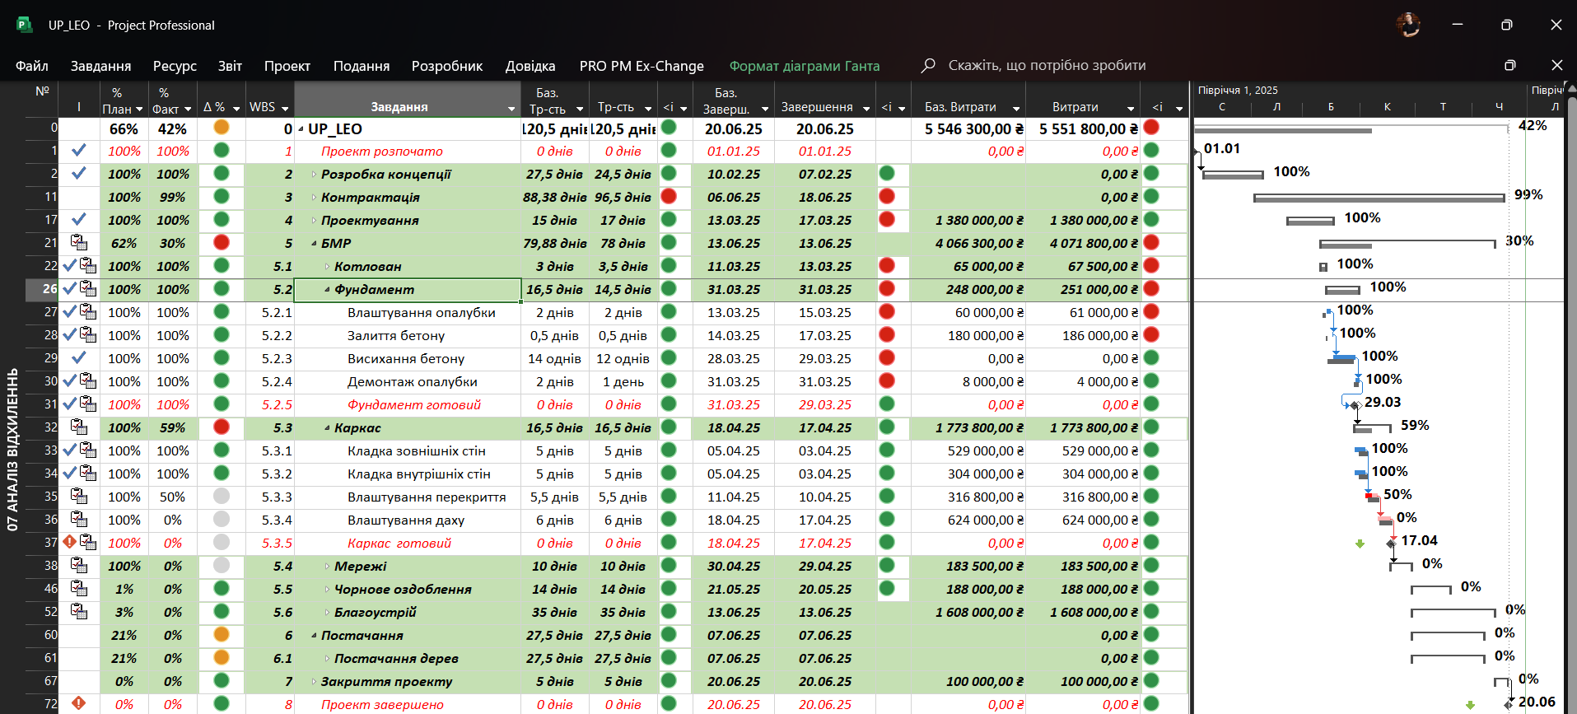Collapse the Каркас summary task
This screenshot has height=714, width=1577.
[327, 428]
